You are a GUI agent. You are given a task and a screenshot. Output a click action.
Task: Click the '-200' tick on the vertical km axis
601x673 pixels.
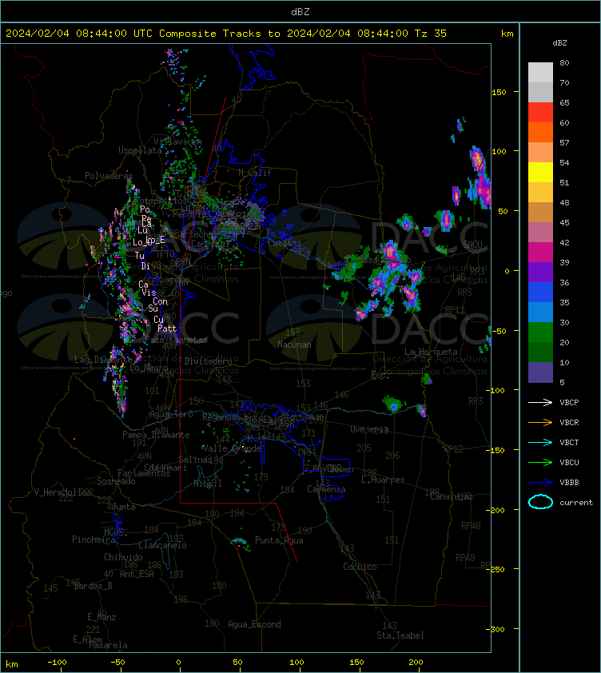tap(496, 510)
